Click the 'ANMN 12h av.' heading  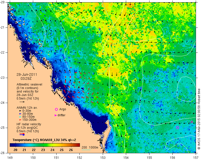pyautogui.click(x=27, y=108)
